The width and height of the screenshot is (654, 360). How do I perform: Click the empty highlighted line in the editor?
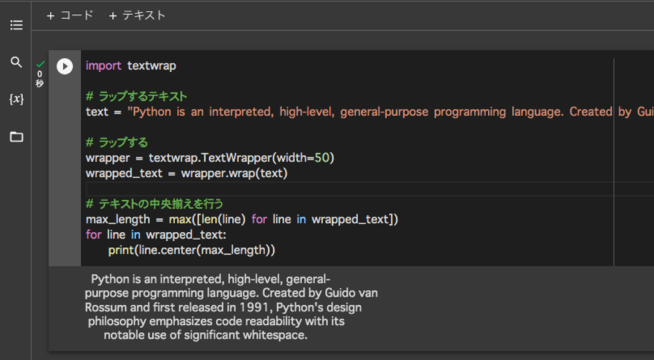319,188
